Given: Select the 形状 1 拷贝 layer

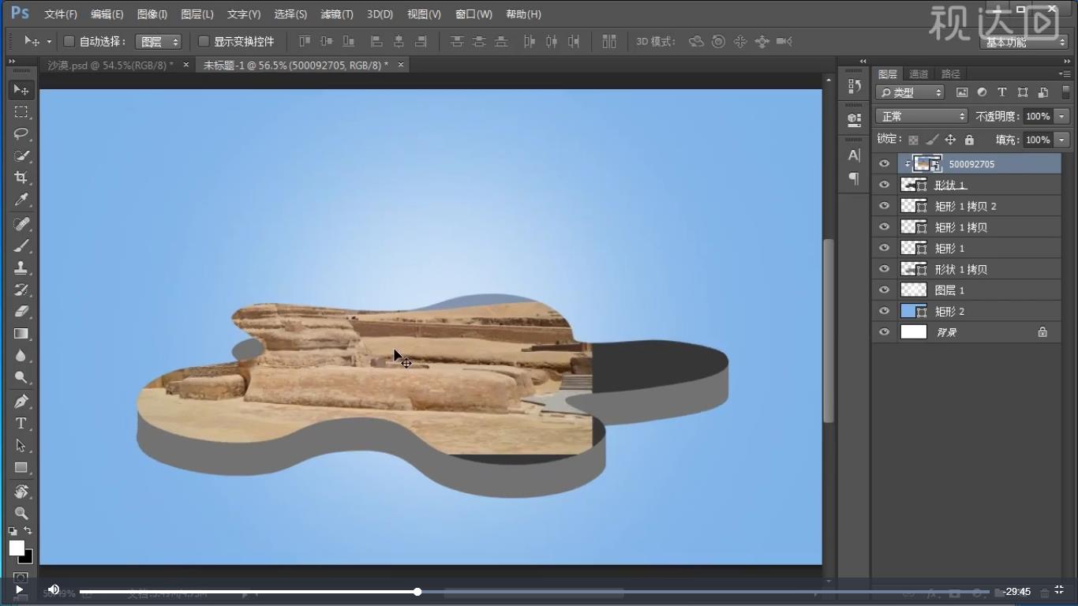Looking at the screenshot, I should 960,269.
